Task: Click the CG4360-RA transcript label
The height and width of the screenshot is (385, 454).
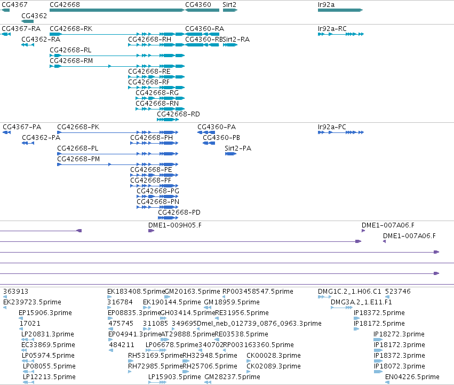Action: 204,29
